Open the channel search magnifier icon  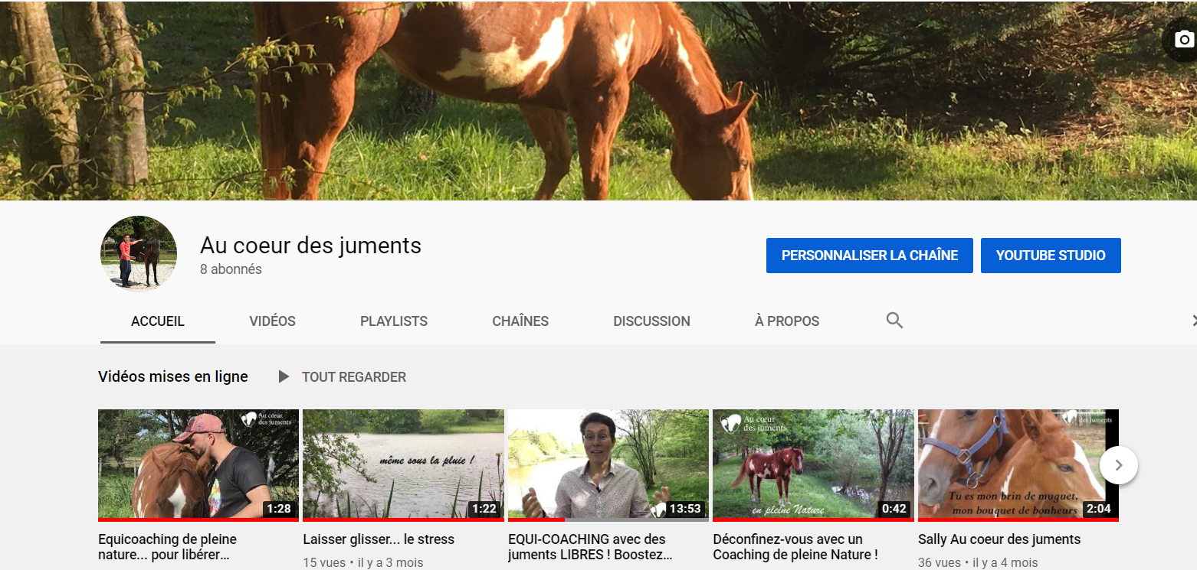pos(894,321)
